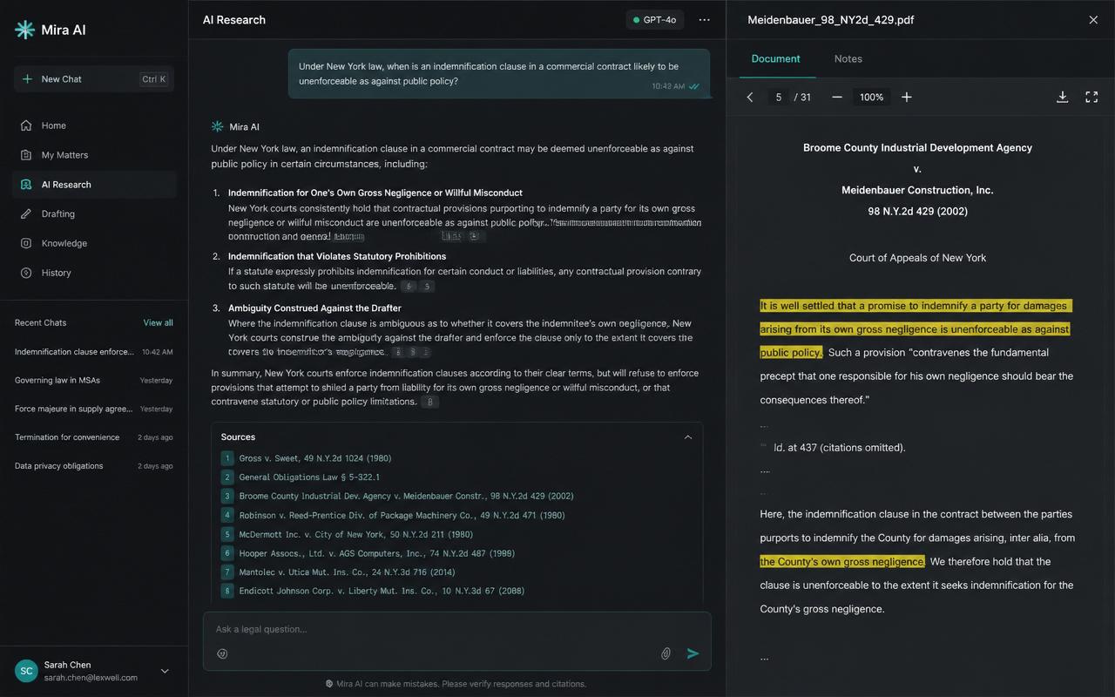Viewport: 1115px width, 697px height.
Task: Click the History clock icon
Action: tap(26, 273)
